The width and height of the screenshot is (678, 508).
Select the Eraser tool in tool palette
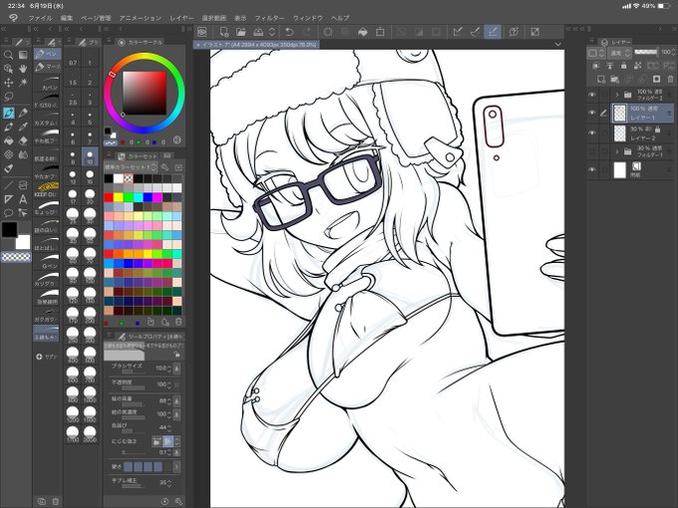(23, 140)
